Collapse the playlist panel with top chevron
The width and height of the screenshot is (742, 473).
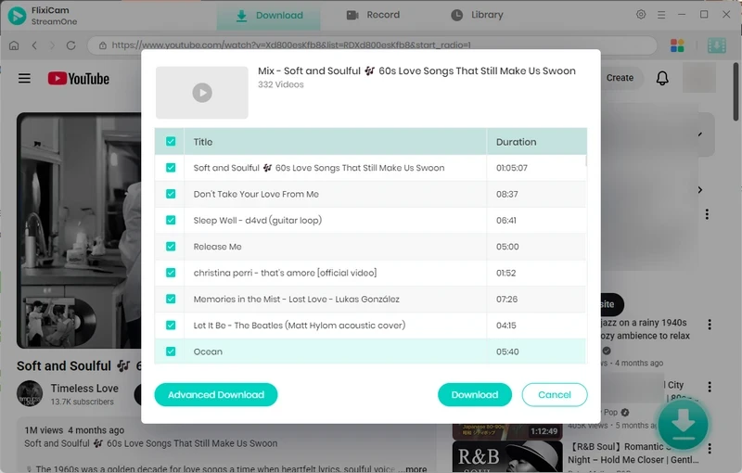tap(700, 134)
